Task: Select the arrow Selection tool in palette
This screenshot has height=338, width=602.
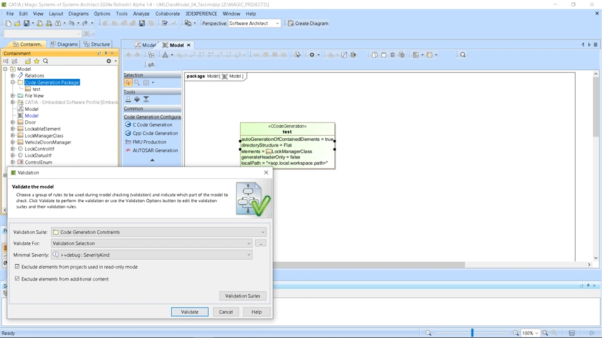Action: coord(128,83)
